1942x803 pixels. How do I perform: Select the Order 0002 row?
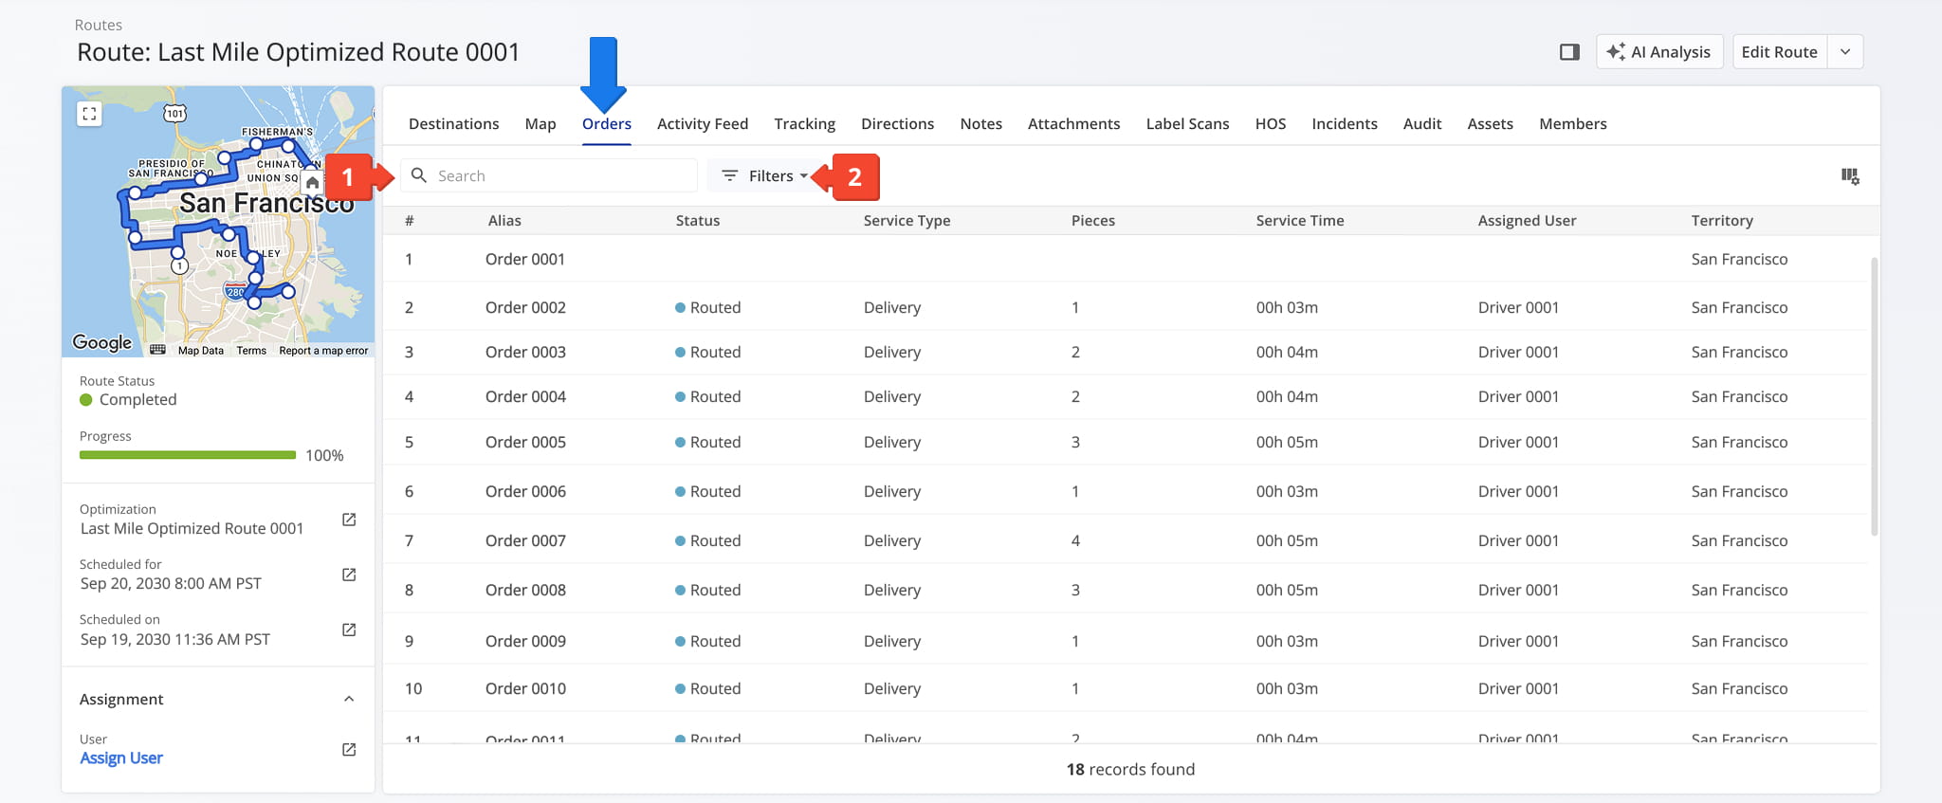(1126, 307)
